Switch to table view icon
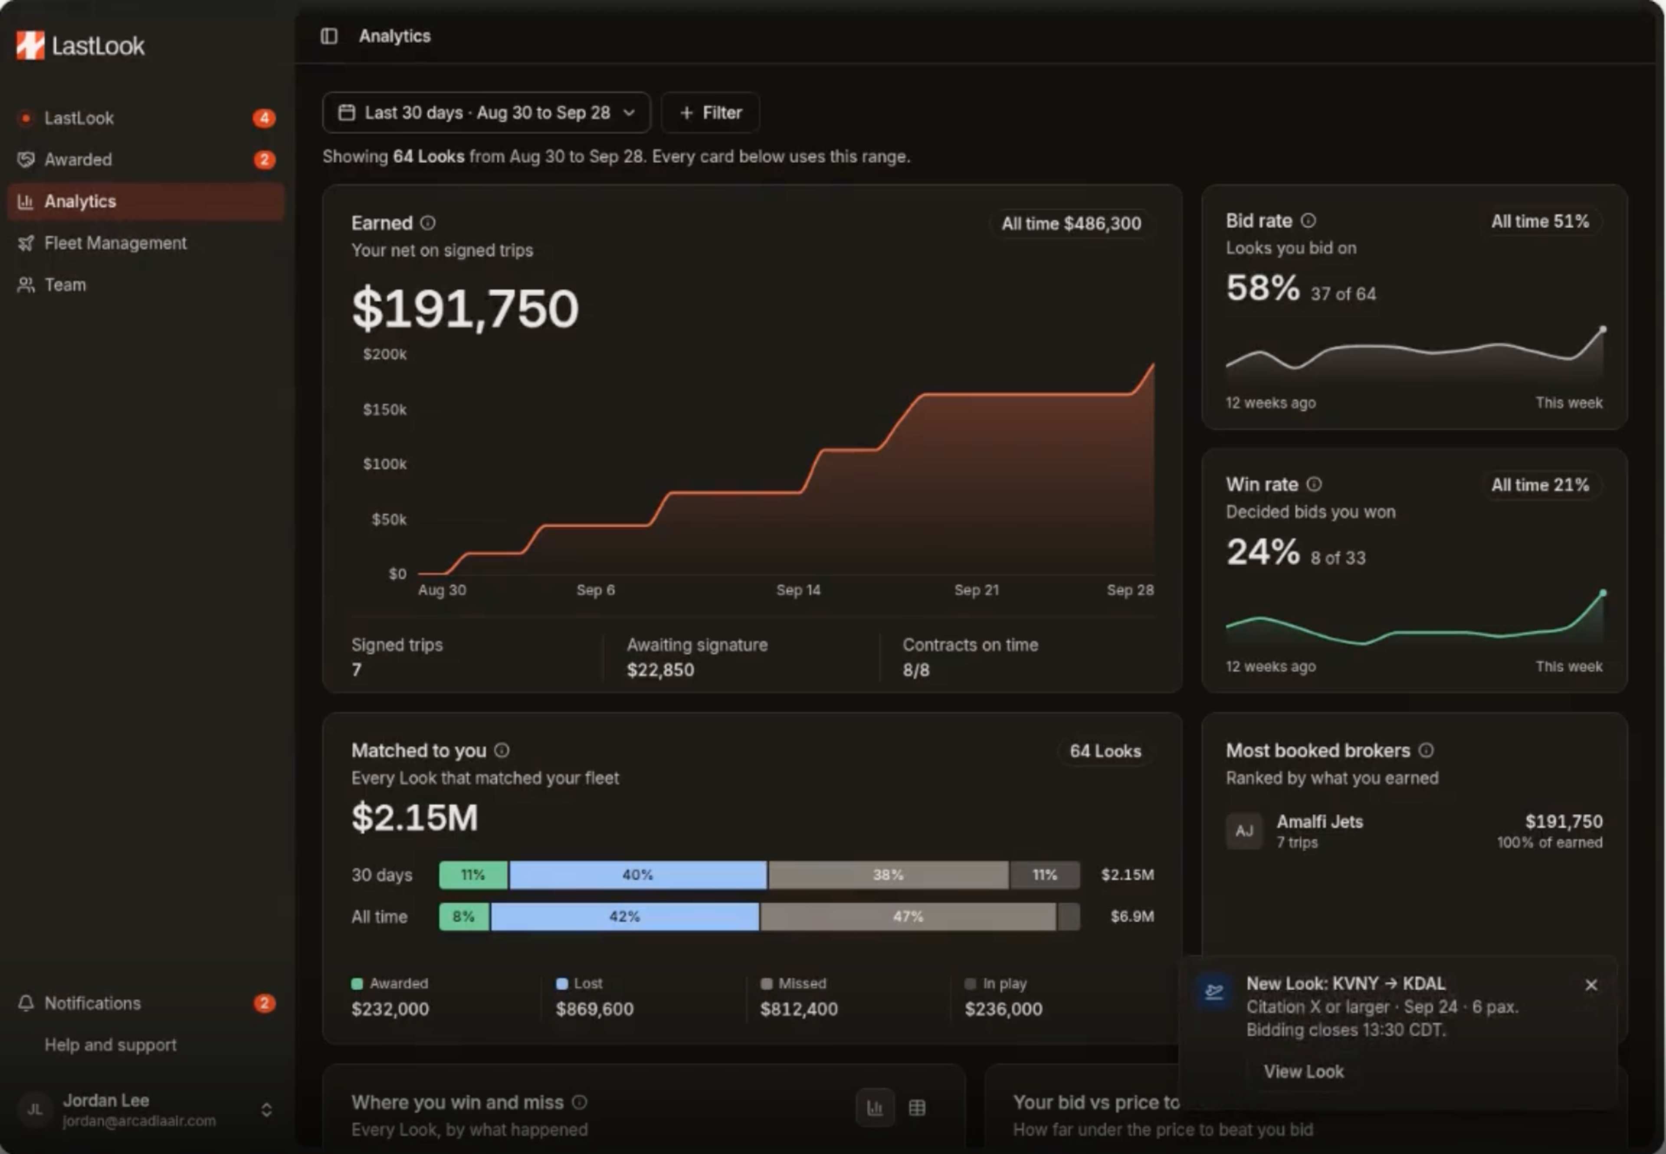 (x=917, y=1108)
